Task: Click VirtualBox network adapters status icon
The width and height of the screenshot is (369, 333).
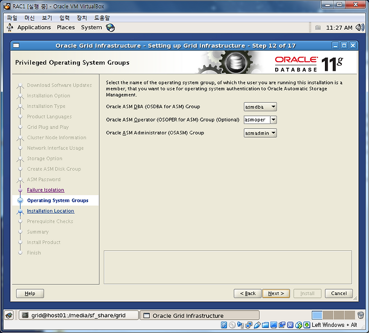Action: click(x=249, y=325)
